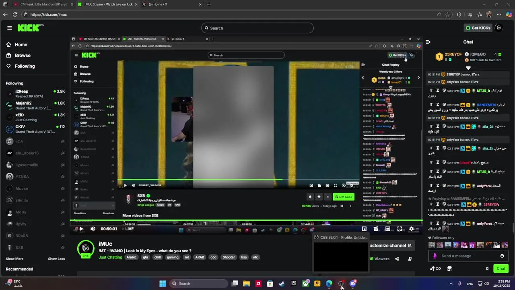
Task: Select offline channel iiCA in the sidebar
Action: coord(35,141)
